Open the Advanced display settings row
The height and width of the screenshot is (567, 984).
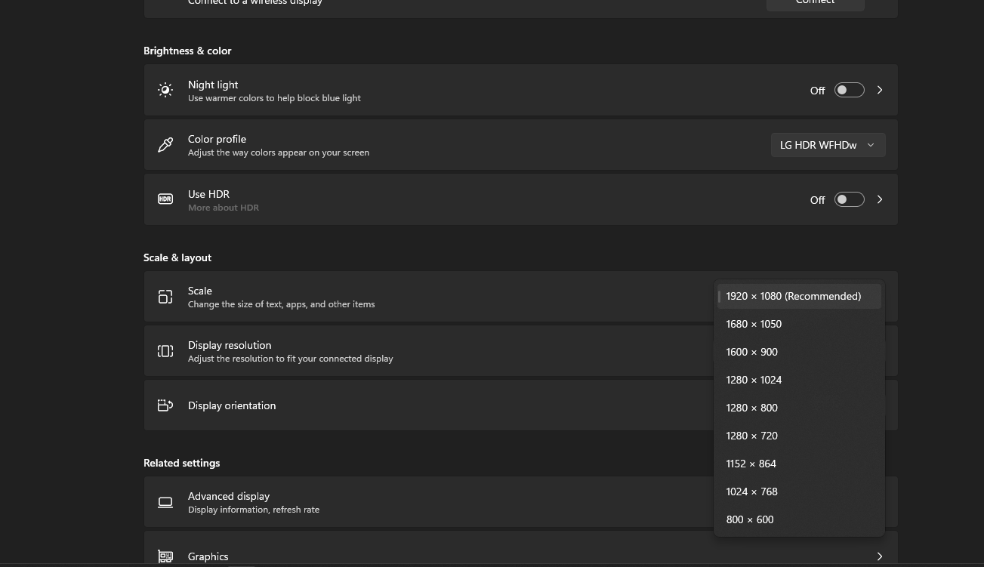pyautogui.click(x=520, y=502)
